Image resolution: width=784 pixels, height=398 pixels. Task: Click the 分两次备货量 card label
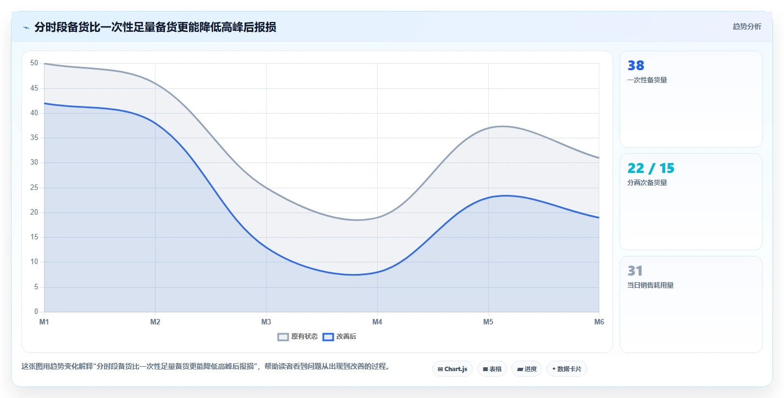(647, 183)
